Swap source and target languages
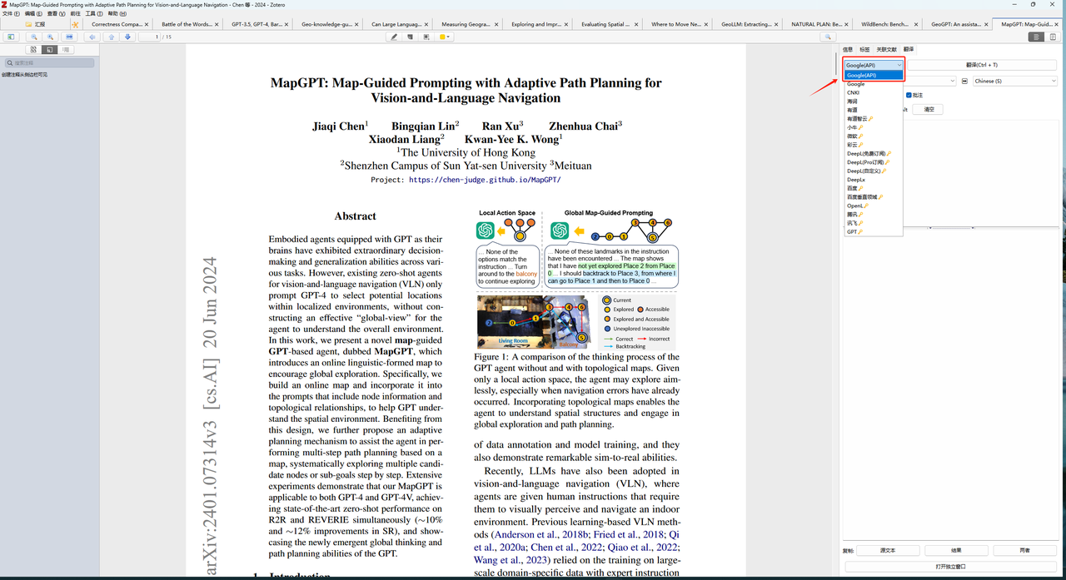The height and width of the screenshot is (580, 1066). (x=964, y=81)
